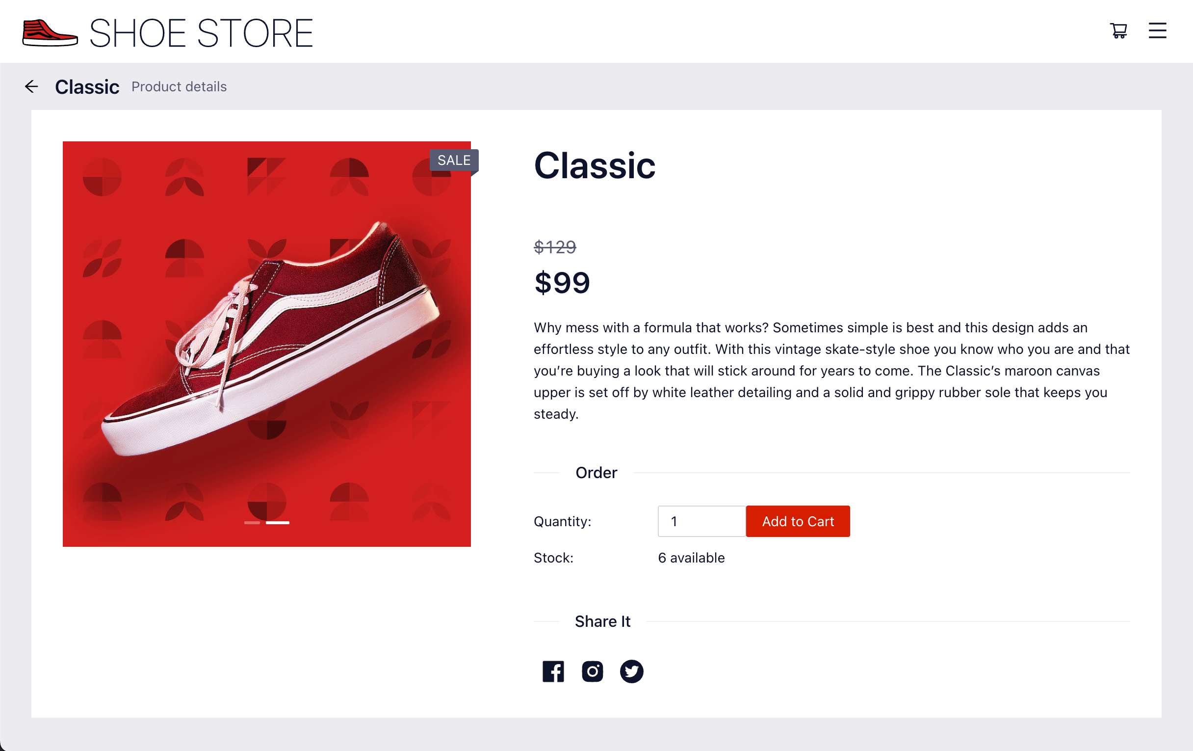Click the SHOE STORE title link
Image resolution: width=1193 pixels, height=751 pixels.
click(201, 33)
